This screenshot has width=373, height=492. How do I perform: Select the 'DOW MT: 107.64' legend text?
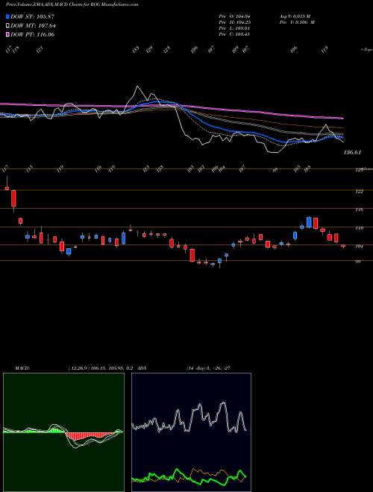click(33, 25)
